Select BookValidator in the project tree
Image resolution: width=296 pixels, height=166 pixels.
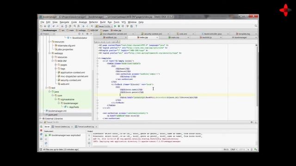[x=80, y=38]
